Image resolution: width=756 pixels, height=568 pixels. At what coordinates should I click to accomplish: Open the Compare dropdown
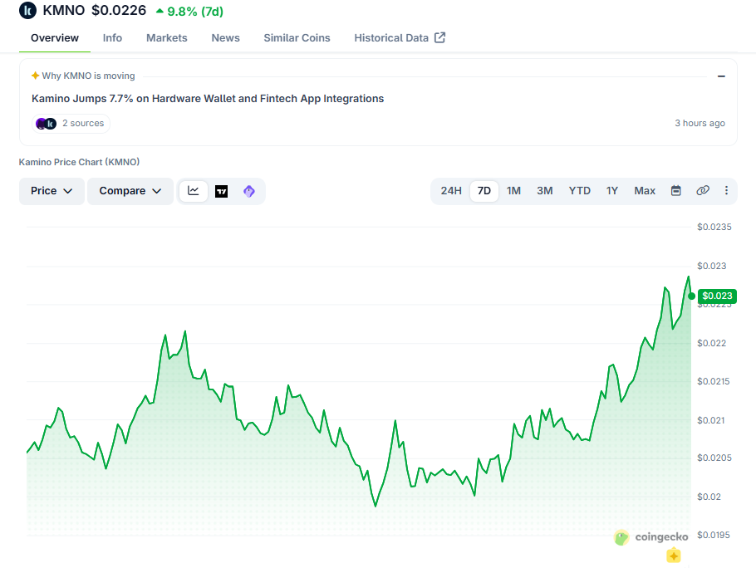point(130,191)
